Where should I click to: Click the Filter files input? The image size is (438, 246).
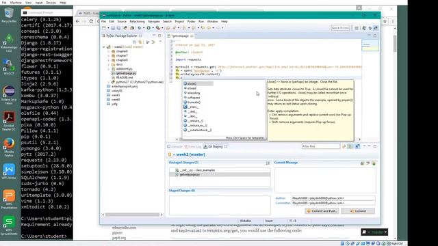(321, 146)
